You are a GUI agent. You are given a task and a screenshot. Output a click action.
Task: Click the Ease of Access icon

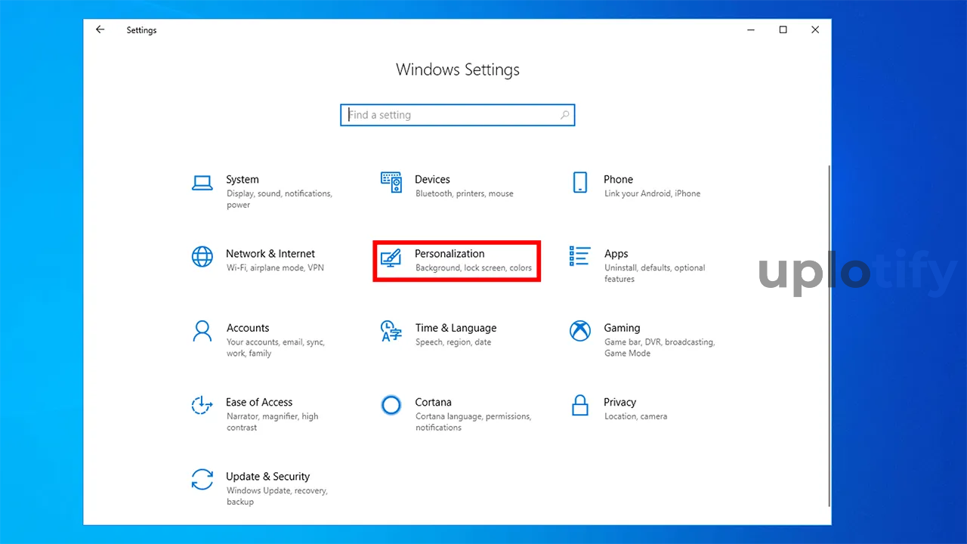click(202, 405)
